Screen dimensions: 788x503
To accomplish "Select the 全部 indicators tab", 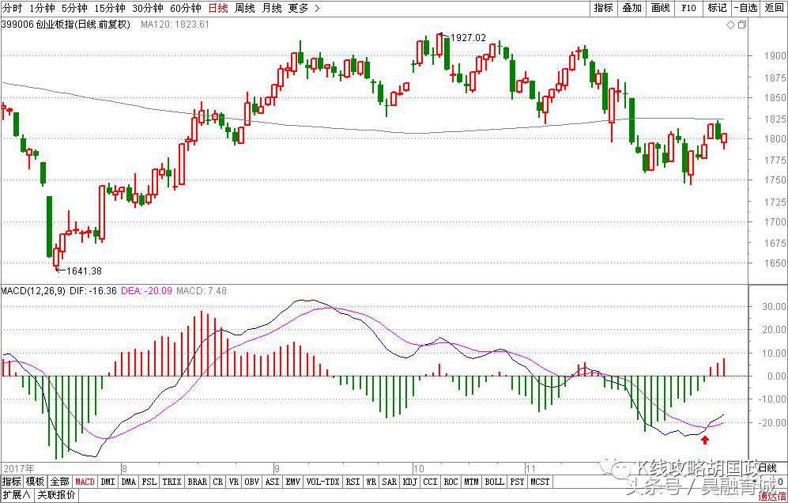I will (59, 482).
